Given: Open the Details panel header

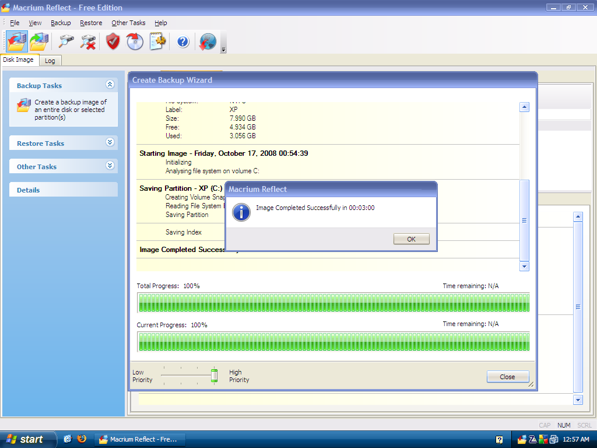Looking at the screenshot, I should [64, 190].
